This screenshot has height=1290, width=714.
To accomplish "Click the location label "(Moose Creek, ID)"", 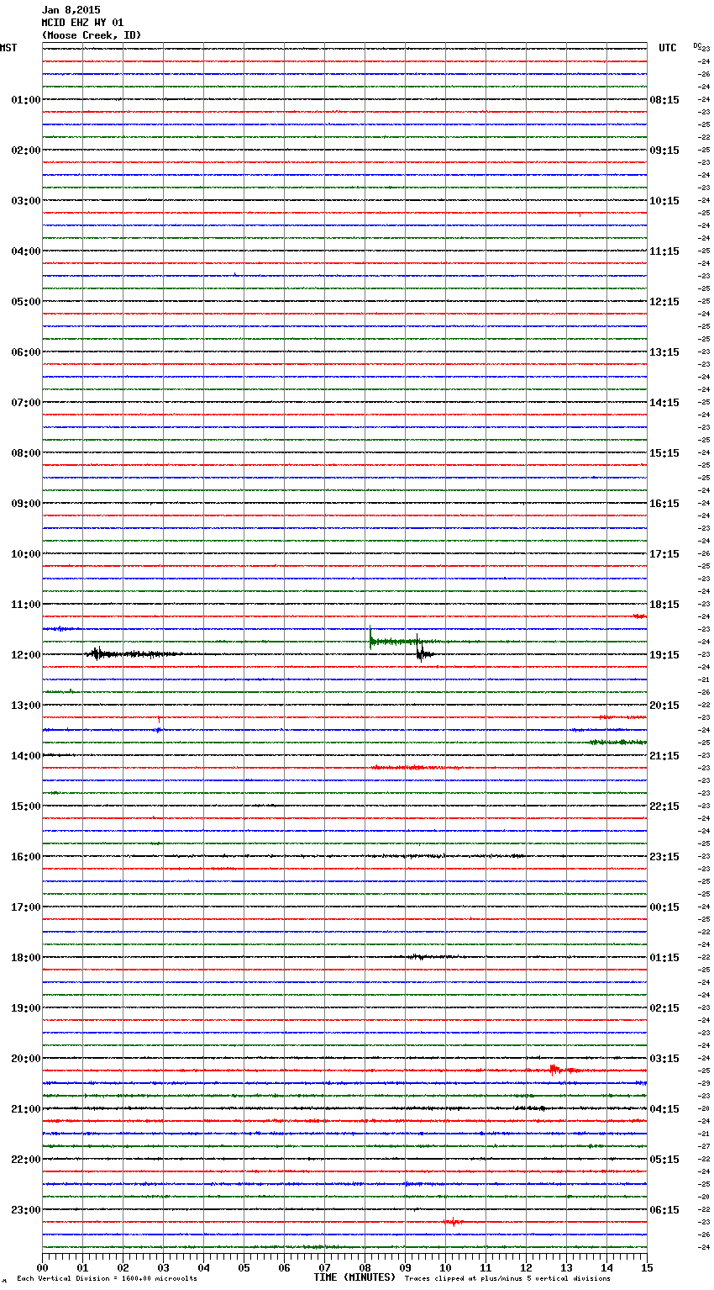I will coord(92,35).
